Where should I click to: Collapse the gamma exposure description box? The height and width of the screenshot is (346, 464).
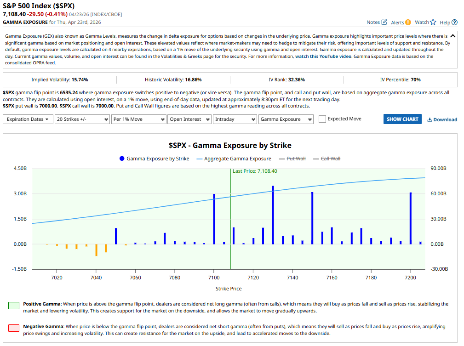[x=453, y=36]
